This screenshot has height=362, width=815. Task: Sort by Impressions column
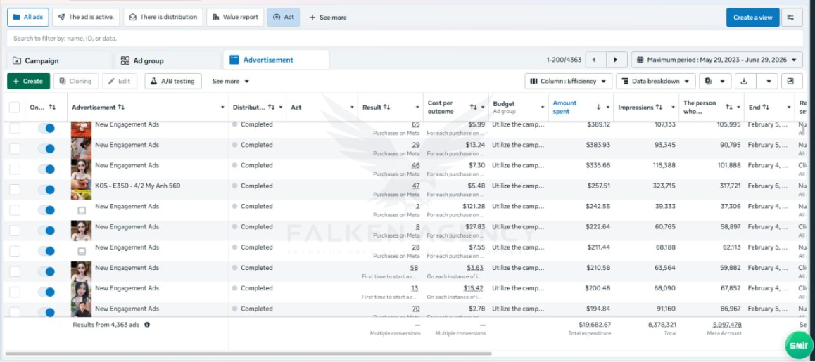659,107
